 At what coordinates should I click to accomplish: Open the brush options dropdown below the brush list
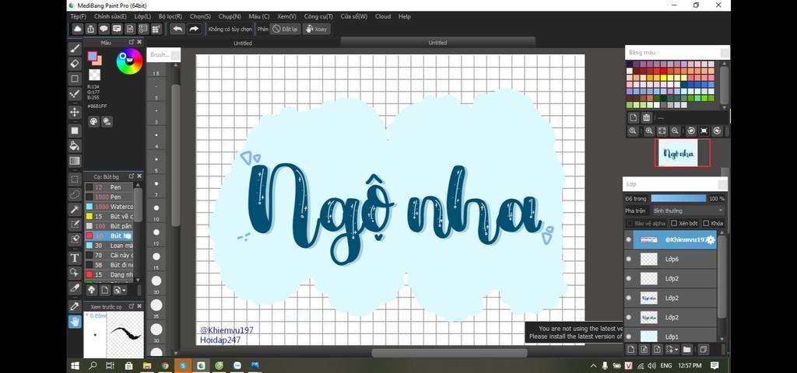[x=121, y=290]
